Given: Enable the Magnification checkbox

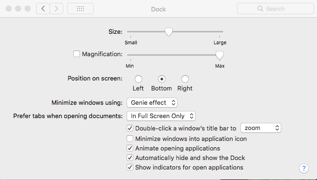Looking at the screenshot, I should (x=77, y=54).
